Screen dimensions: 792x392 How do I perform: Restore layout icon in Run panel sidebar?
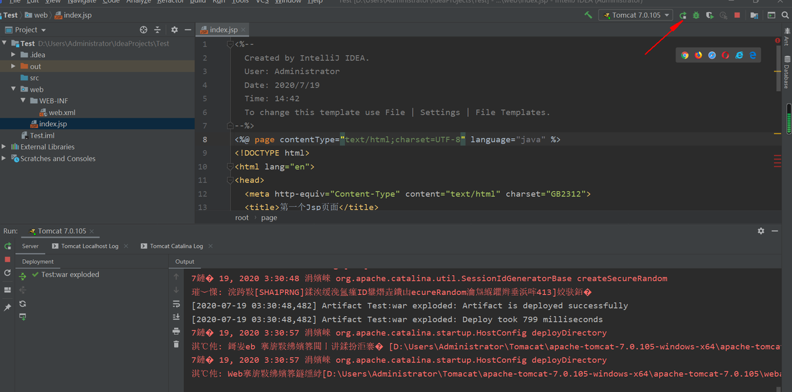pyautogui.click(x=7, y=290)
